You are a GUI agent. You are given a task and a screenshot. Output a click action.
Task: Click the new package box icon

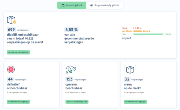pyautogui.click(x=130, y=69)
